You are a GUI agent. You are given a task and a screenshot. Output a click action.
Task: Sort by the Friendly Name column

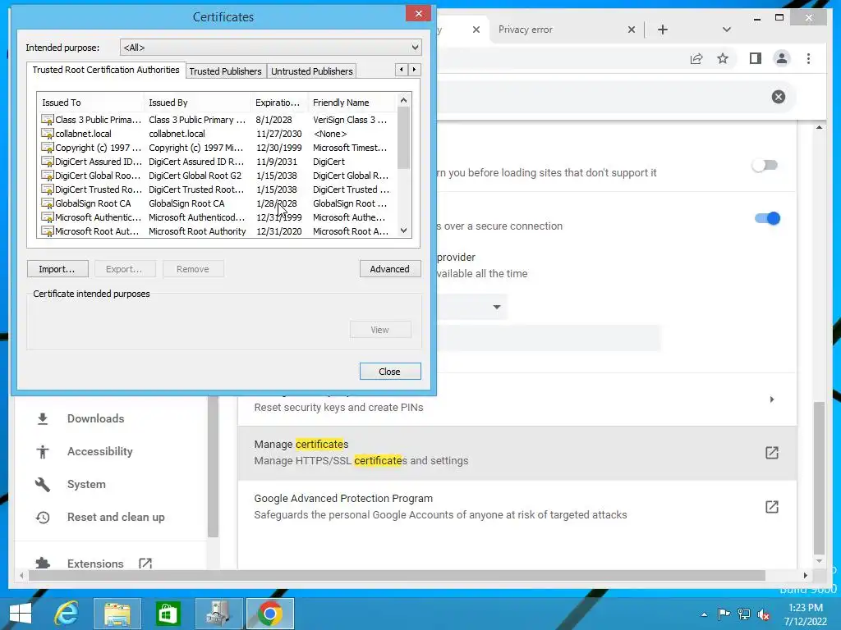pyautogui.click(x=352, y=103)
